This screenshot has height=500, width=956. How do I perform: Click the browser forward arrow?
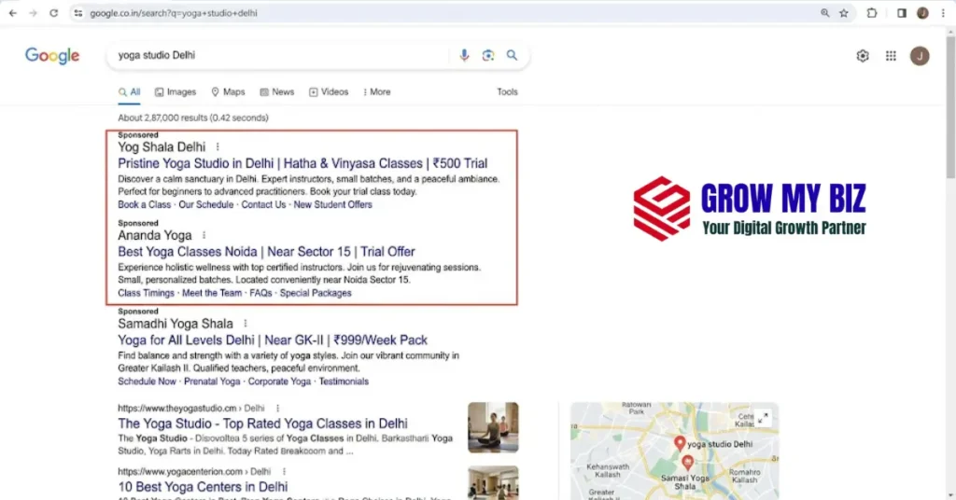[33, 13]
